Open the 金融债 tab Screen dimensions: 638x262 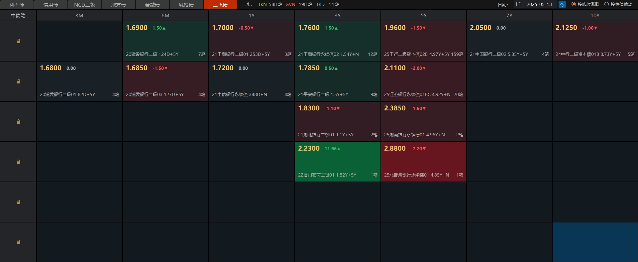tap(153, 5)
